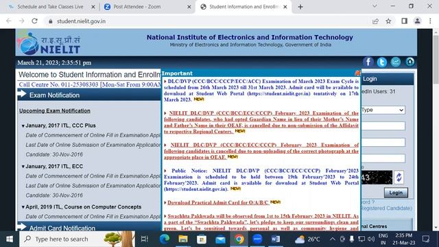Launch Microsoft Edge from taskbar
The image size is (439, 247).
(x=165, y=239)
